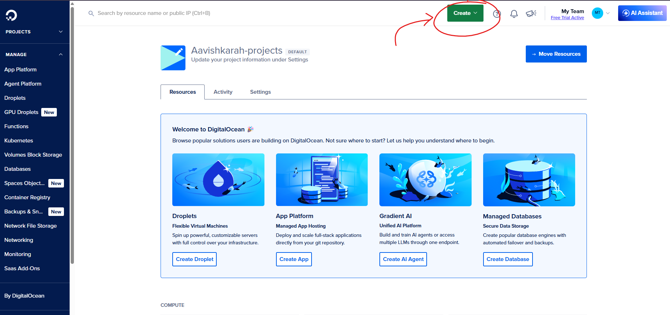Open Monitoring in sidebar

click(18, 254)
